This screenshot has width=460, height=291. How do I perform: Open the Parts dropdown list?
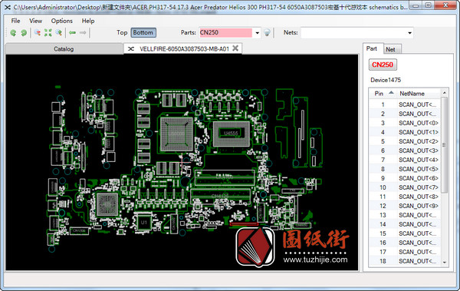point(257,33)
